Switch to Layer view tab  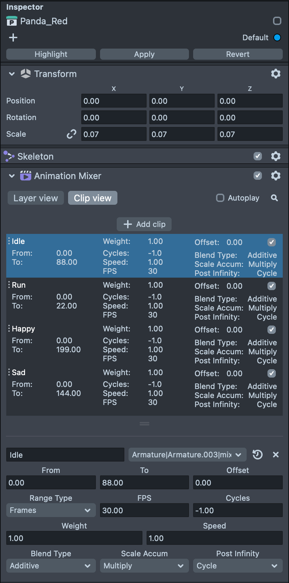35,198
